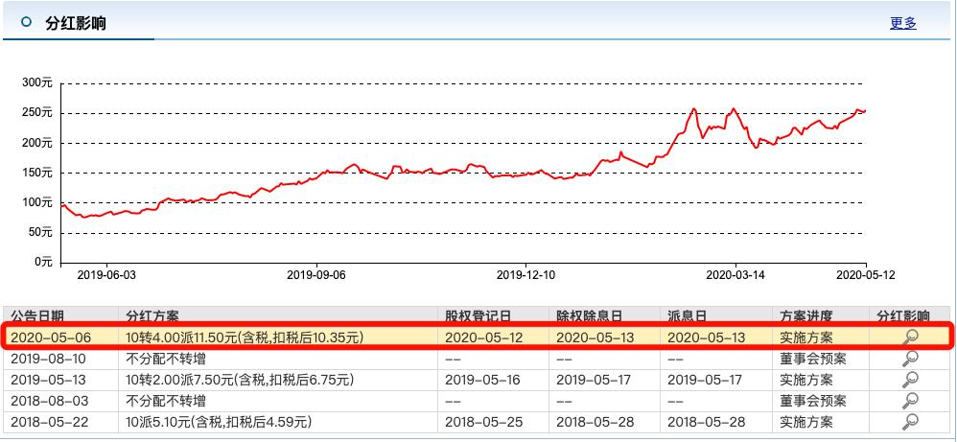The image size is (957, 442).
Task: Click the 0元 y-axis label
Action: pyautogui.click(x=43, y=262)
